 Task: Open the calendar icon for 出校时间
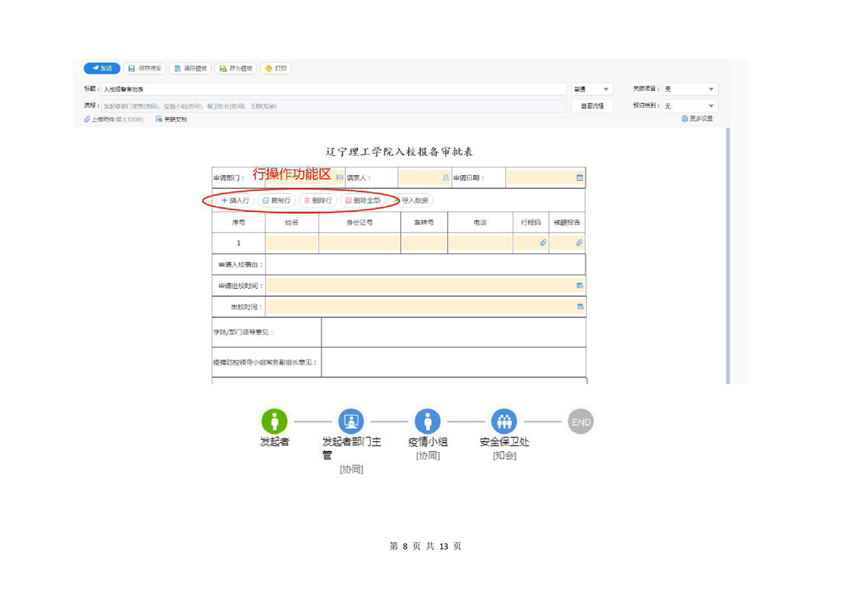(579, 306)
